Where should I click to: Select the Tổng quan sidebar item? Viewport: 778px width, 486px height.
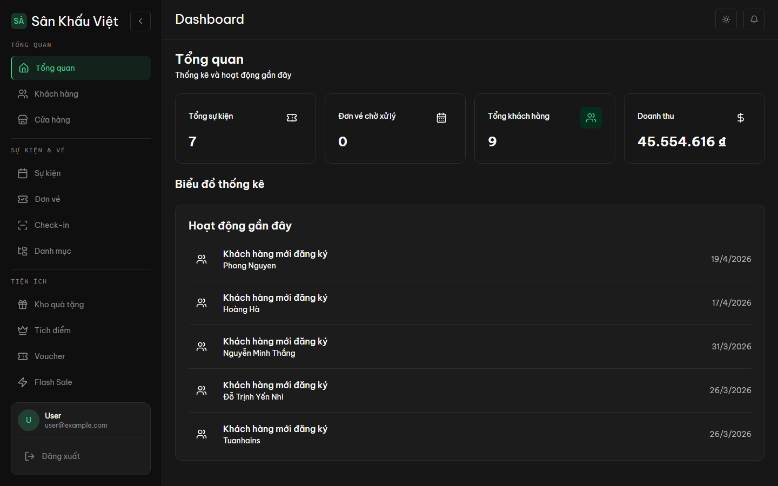pyautogui.click(x=81, y=68)
